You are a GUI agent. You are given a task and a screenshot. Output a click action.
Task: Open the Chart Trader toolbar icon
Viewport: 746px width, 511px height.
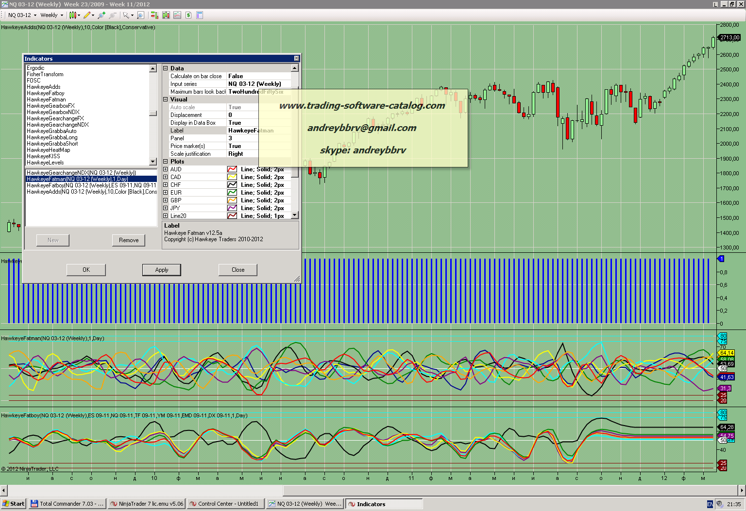pyautogui.click(x=154, y=15)
